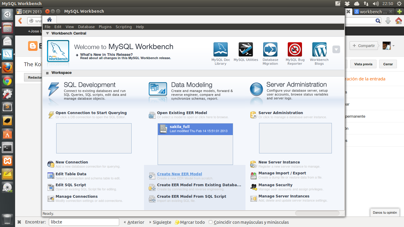Open the MySQL Doc Library
Image resolution: width=404 pixels, height=227 pixels.
pos(220,49)
